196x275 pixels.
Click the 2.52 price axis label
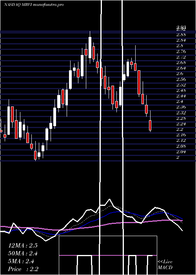coord(181,85)
